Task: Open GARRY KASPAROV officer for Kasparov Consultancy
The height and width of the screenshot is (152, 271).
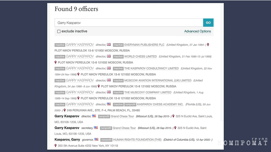Action: tap(80, 68)
